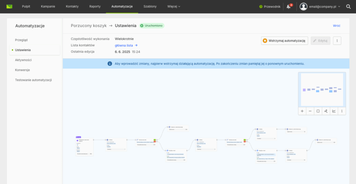
Task: Select Aktywności in the sidebar
Action: click(x=23, y=60)
